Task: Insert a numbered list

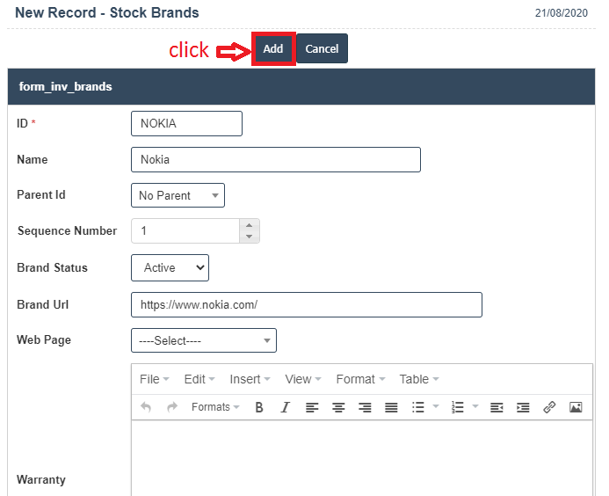Action: point(457,407)
